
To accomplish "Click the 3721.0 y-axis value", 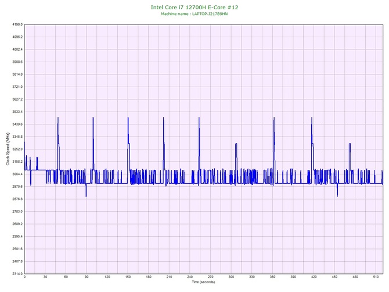I will (17, 87).
